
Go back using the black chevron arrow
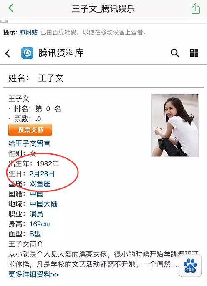pos(8,53)
